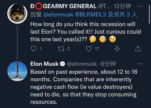Viewport: 151px width, 108px height.
Task: Show the other 3 people replied to
Action: coord(122,15)
